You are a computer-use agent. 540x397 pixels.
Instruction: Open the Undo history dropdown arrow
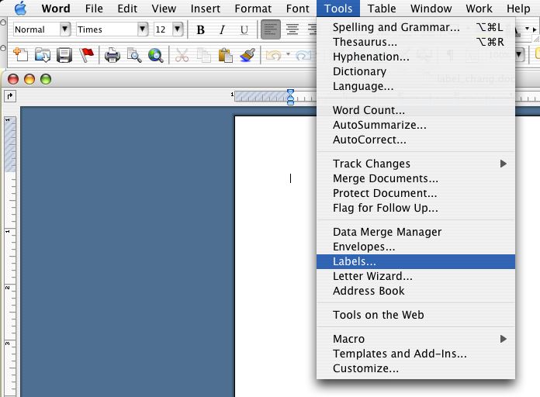tap(289, 54)
